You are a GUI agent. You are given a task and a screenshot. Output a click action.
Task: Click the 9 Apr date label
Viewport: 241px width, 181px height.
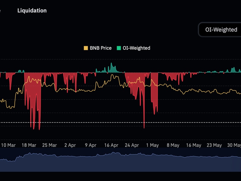[x=90, y=145]
